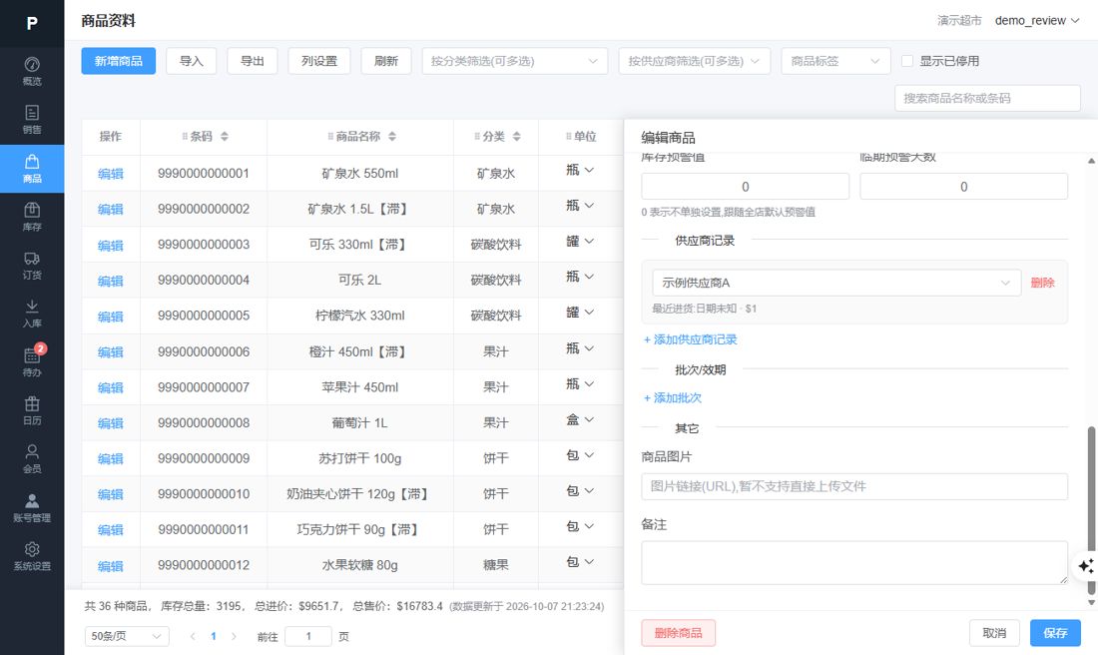Image resolution: width=1098 pixels, height=655 pixels.
Task: Click scrollbar up arrow in edit panel
Action: pyautogui.click(x=1091, y=161)
